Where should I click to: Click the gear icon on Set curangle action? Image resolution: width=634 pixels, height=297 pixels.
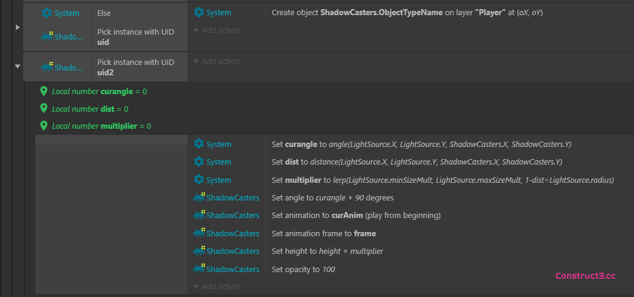pos(199,144)
